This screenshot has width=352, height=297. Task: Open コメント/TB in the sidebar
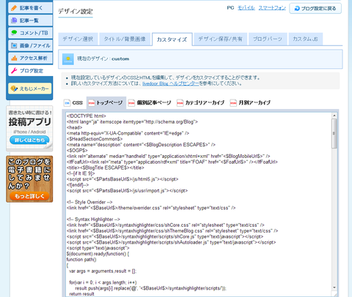(x=31, y=33)
